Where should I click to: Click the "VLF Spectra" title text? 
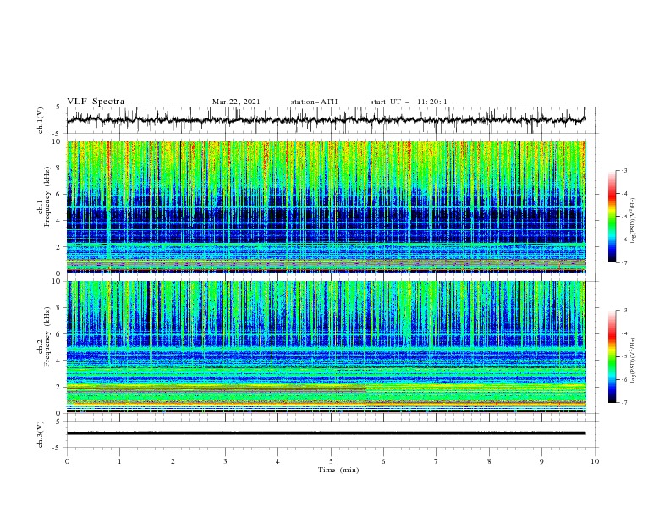pos(96,102)
